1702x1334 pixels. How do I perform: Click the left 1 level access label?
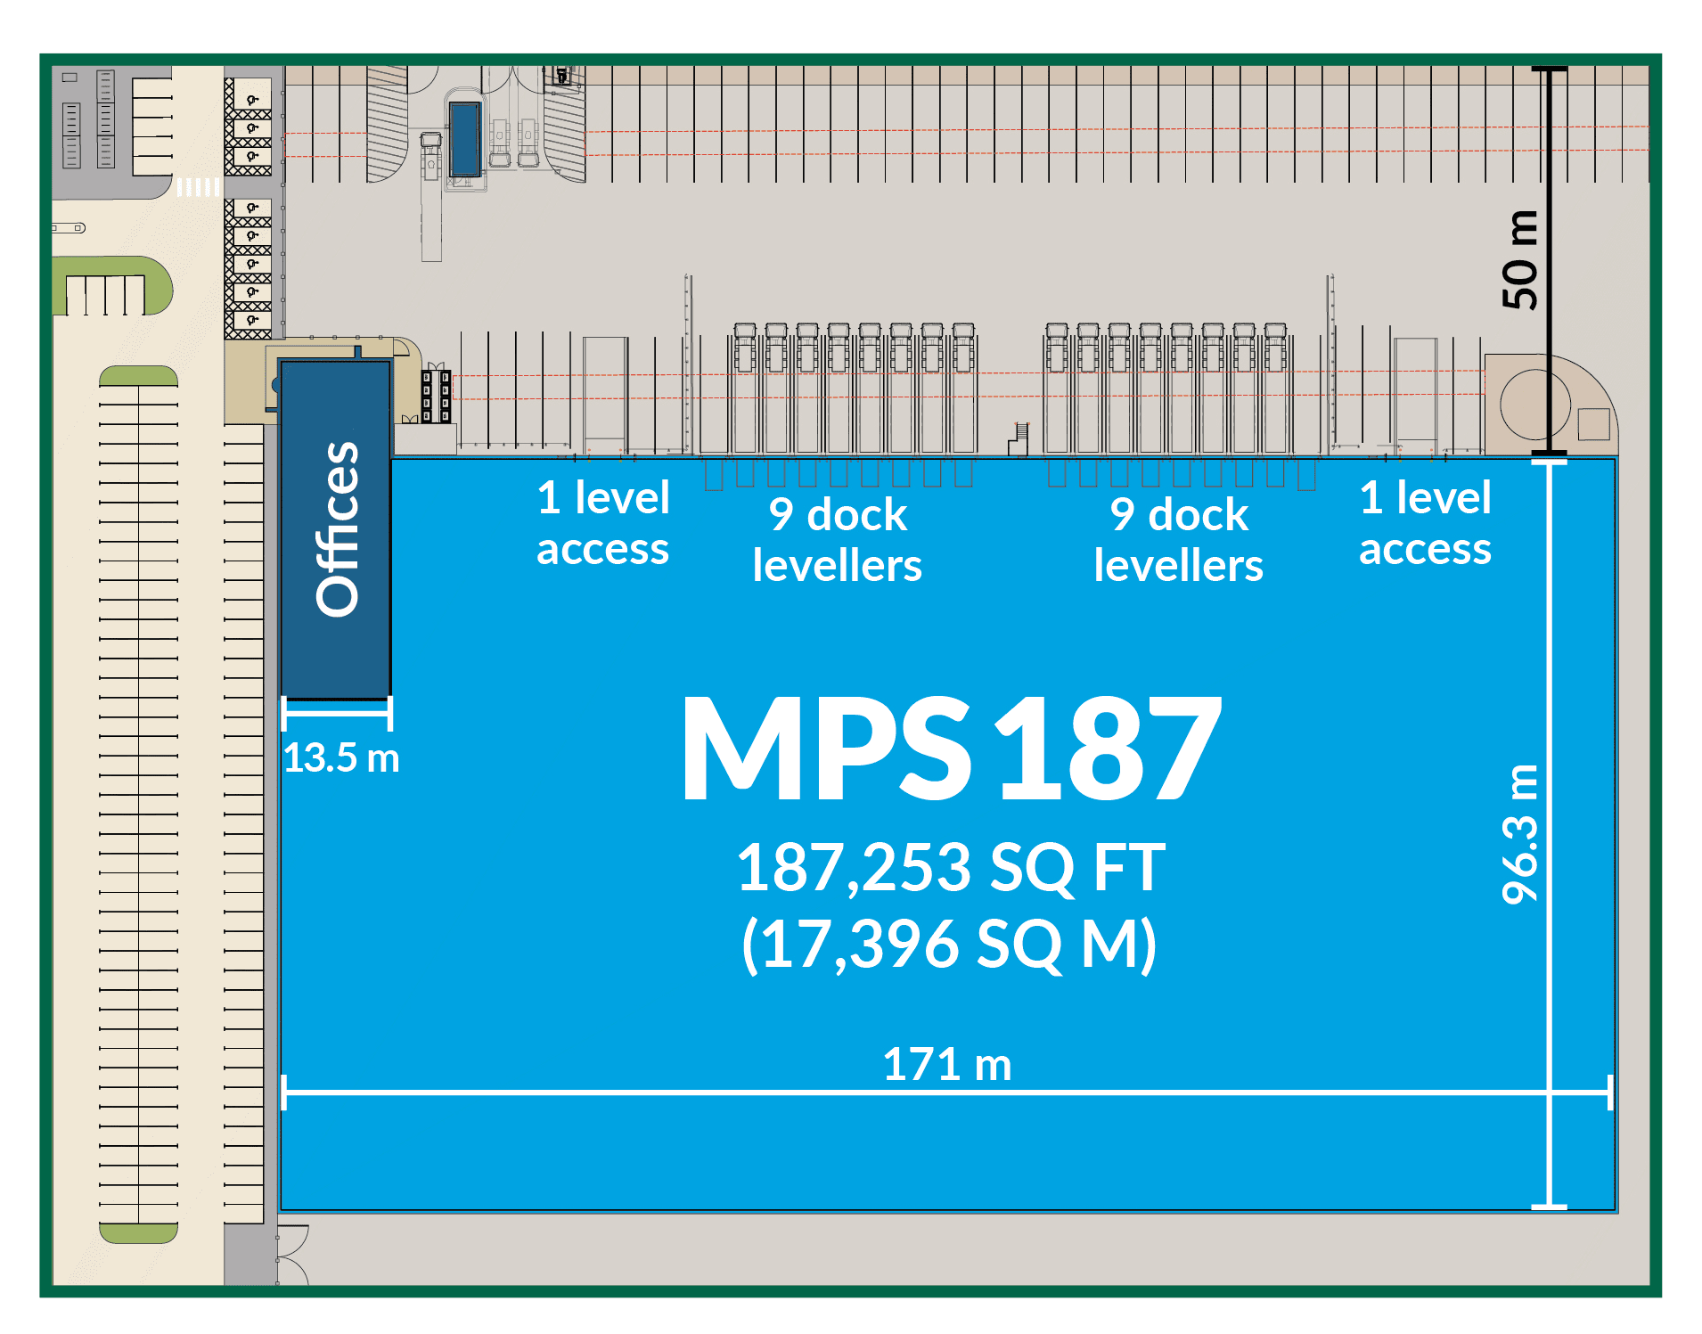(x=602, y=523)
